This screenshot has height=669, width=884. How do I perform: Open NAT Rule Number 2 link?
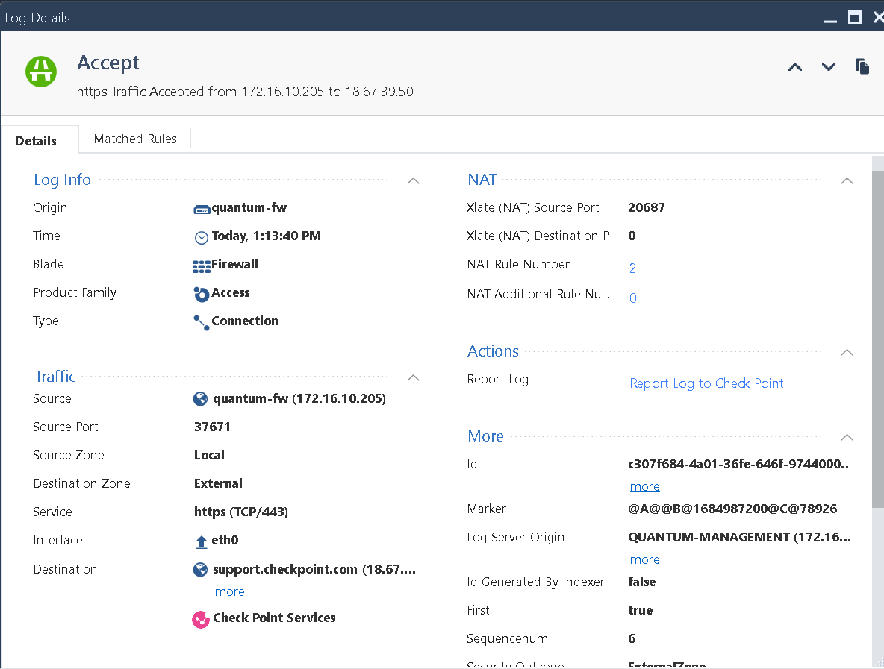tap(632, 267)
